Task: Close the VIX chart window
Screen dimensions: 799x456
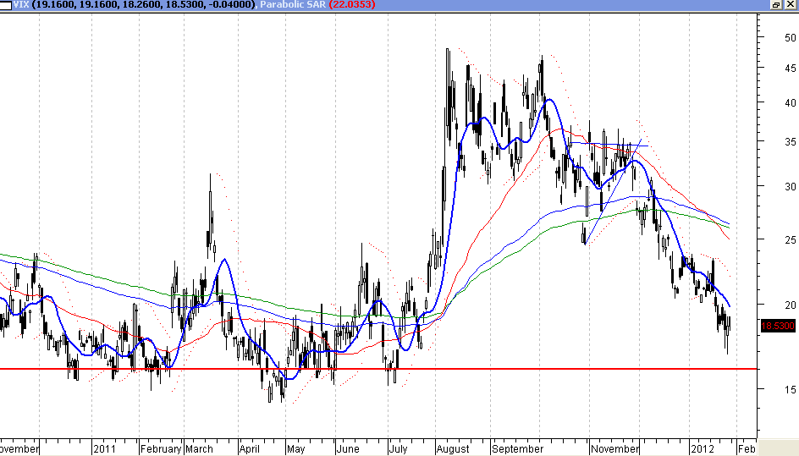Action: pyautogui.click(x=791, y=4)
